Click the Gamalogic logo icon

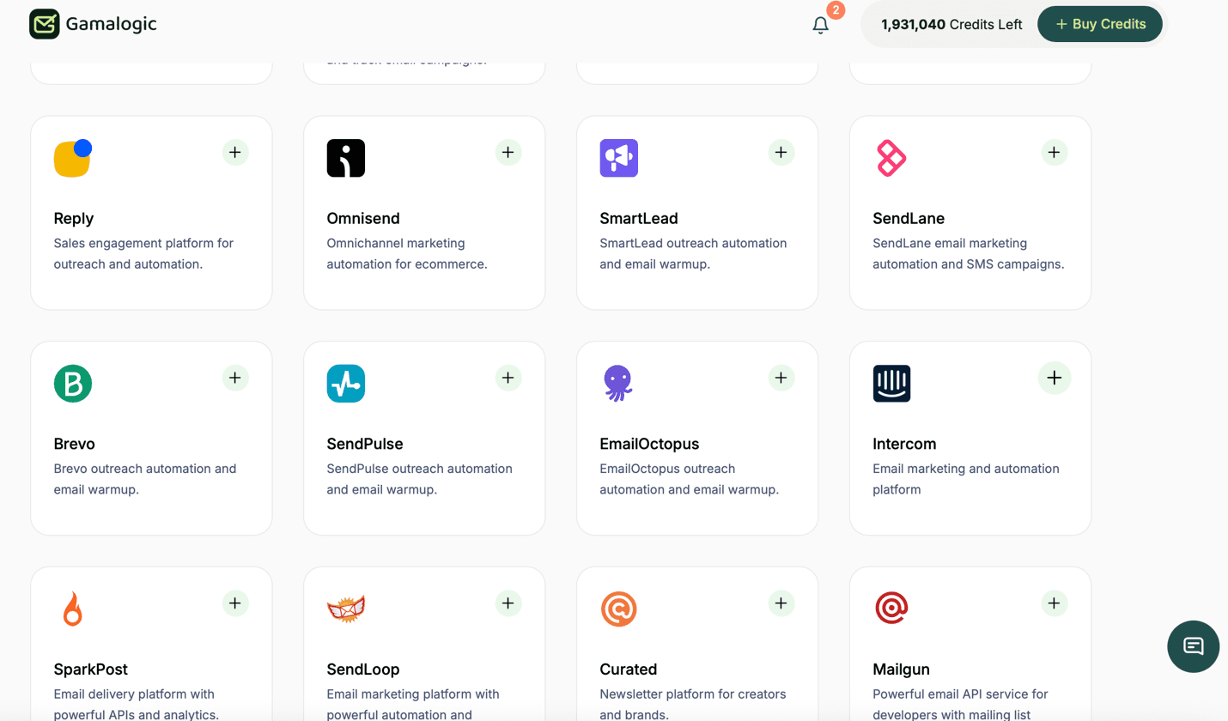click(x=44, y=24)
